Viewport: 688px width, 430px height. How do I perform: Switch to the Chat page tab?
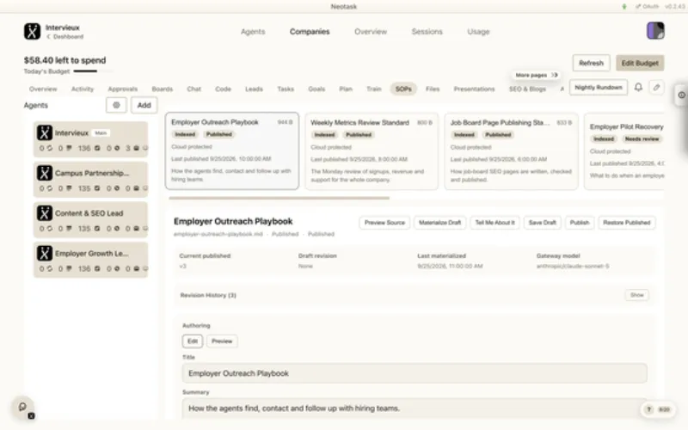point(194,89)
